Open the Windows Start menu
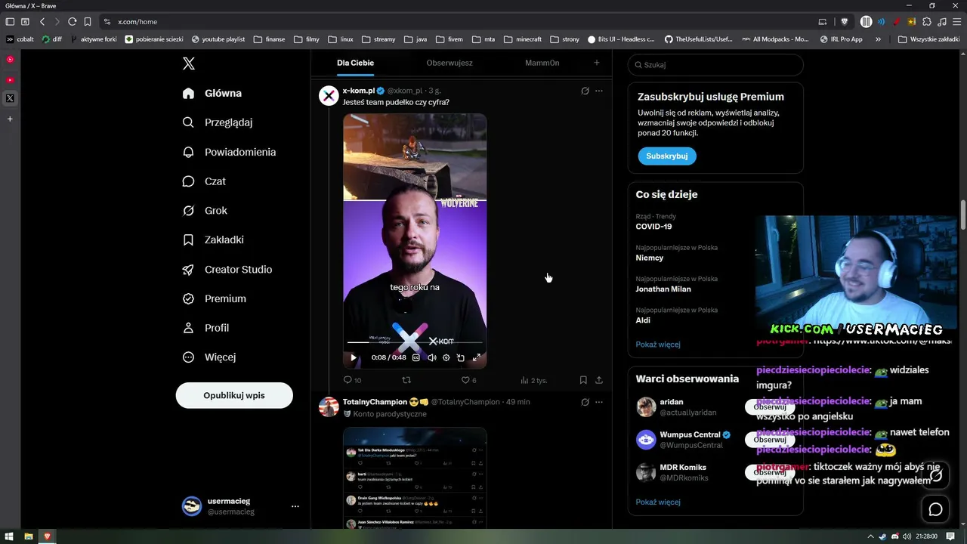The image size is (967, 544). (9, 536)
